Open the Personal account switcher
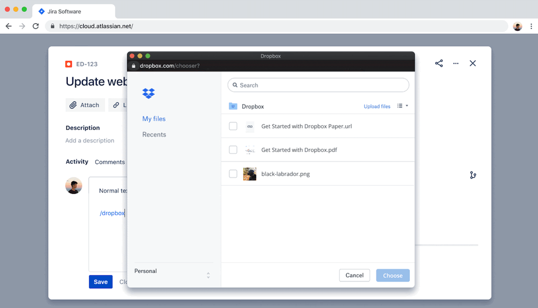The width and height of the screenshot is (538, 308). coord(172,275)
